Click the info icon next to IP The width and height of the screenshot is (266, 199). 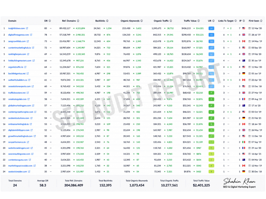[244, 21]
